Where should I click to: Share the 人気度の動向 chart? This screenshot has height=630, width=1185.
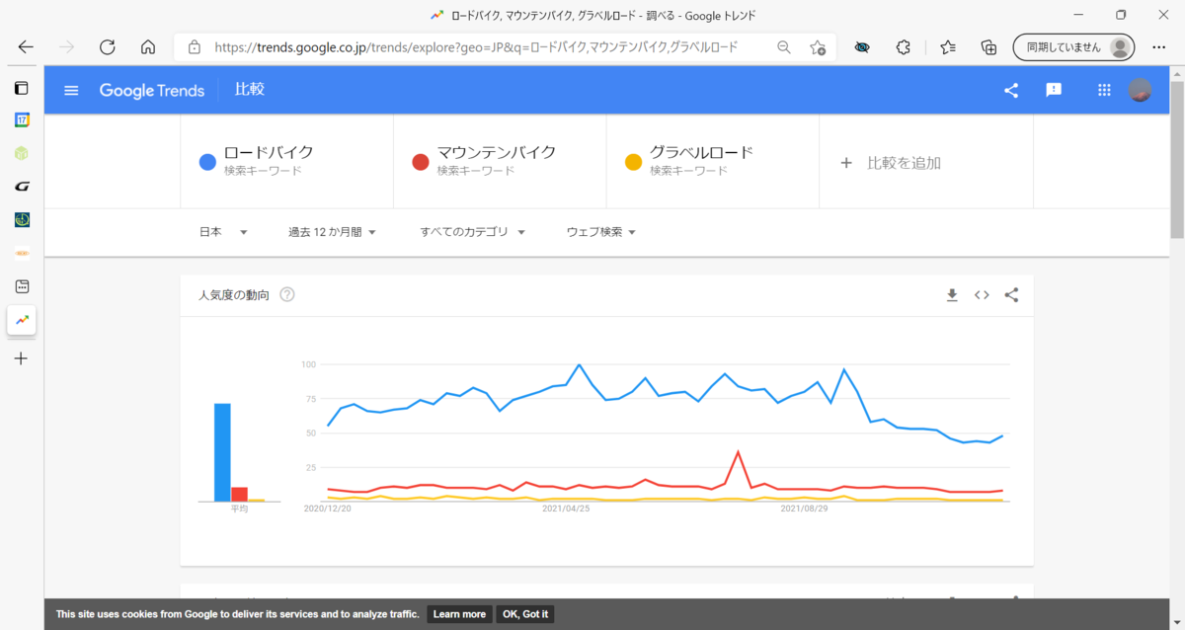pos(1011,294)
